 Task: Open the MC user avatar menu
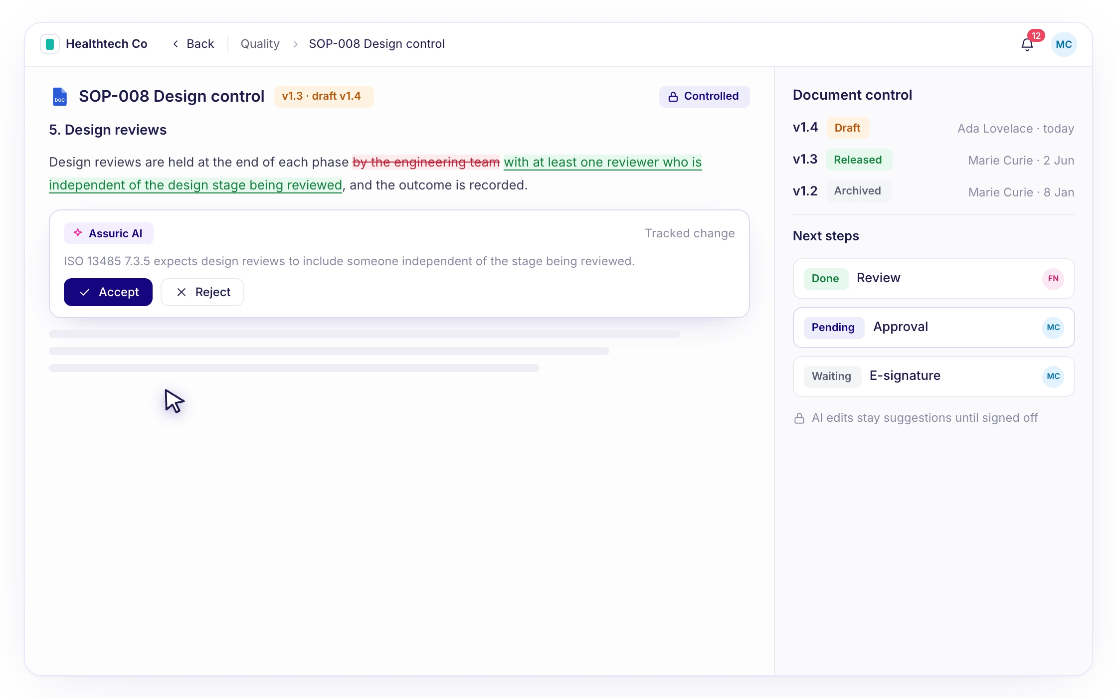tap(1064, 44)
